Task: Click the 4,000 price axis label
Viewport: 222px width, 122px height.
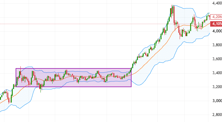Action: pos(217,31)
